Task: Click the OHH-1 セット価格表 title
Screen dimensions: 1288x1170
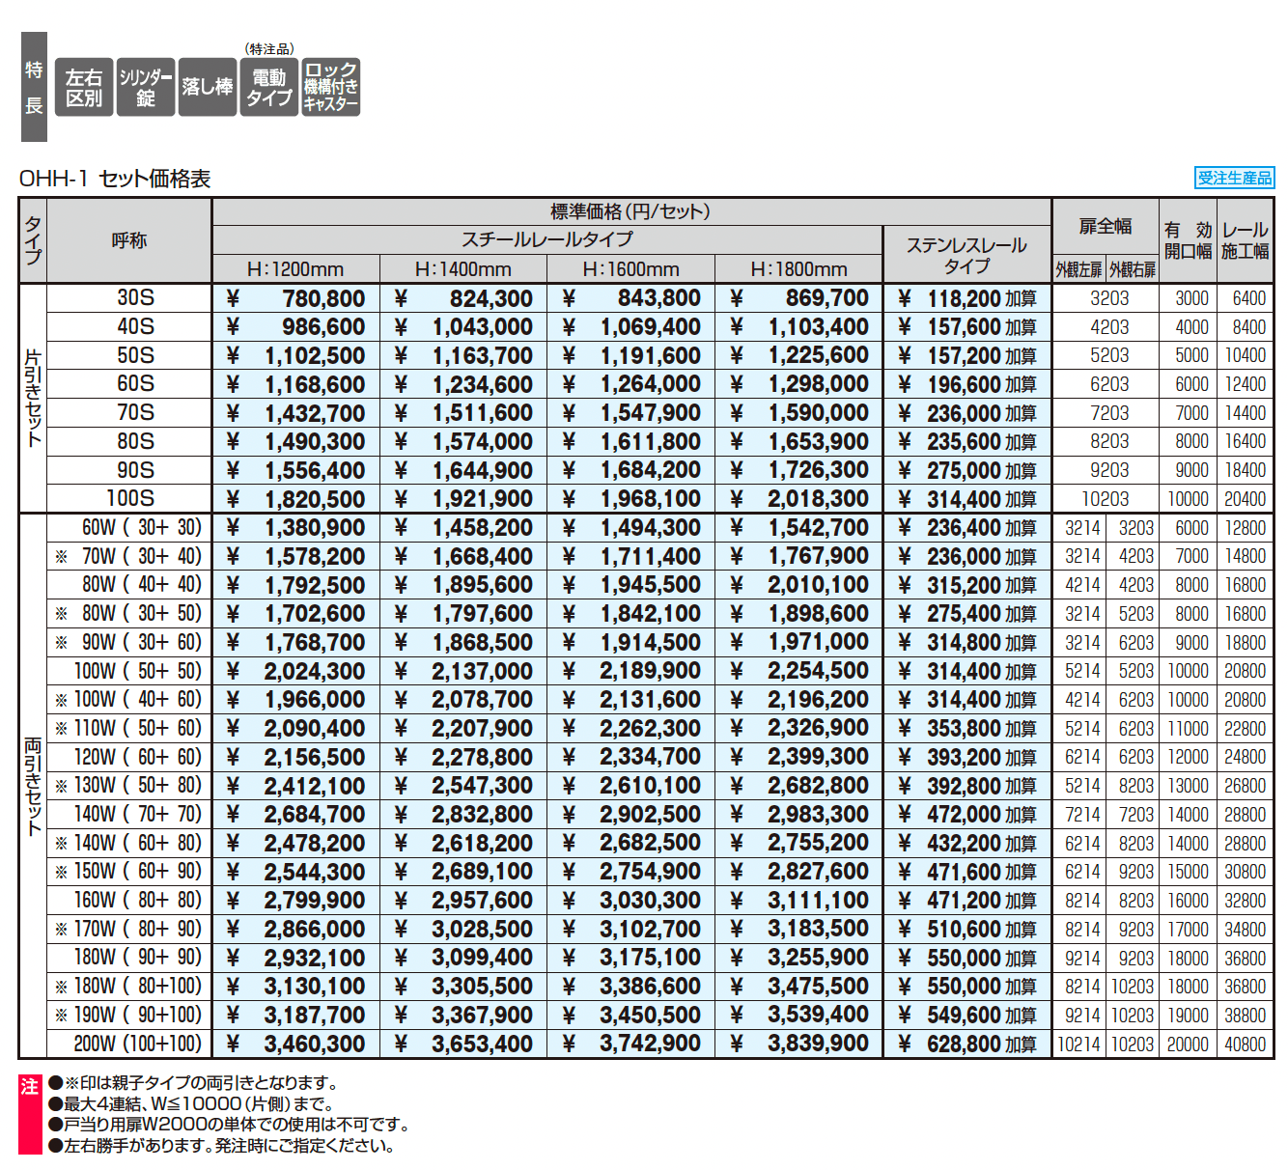Action: [118, 178]
